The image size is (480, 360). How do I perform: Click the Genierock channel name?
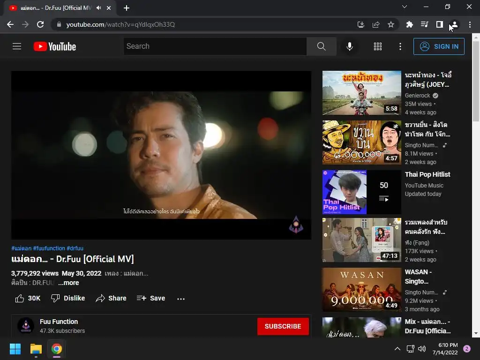click(418, 96)
